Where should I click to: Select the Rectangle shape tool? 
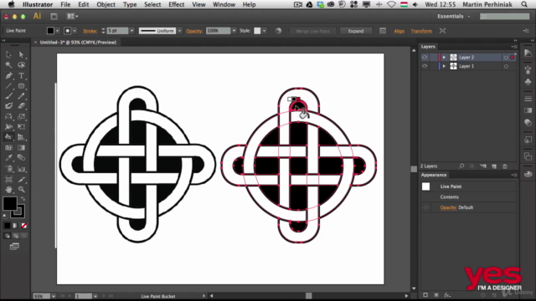[21, 85]
